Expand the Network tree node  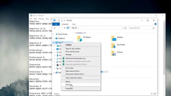pos(54,73)
